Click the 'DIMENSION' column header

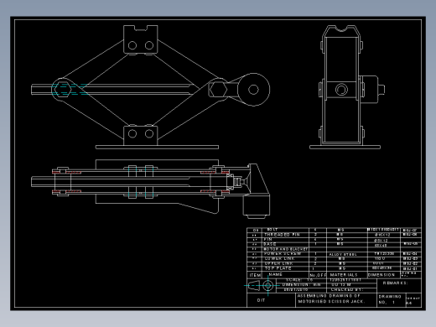(x=381, y=275)
